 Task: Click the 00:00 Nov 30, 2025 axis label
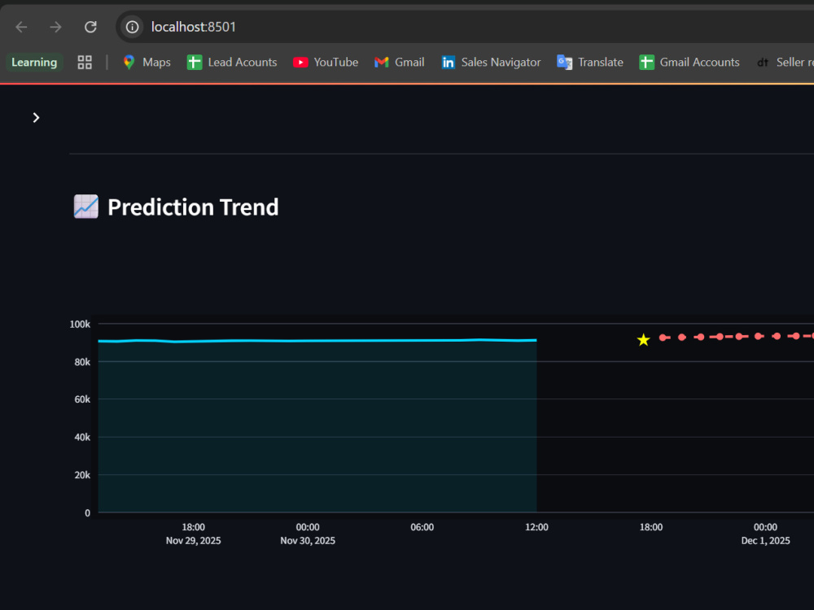pos(308,534)
